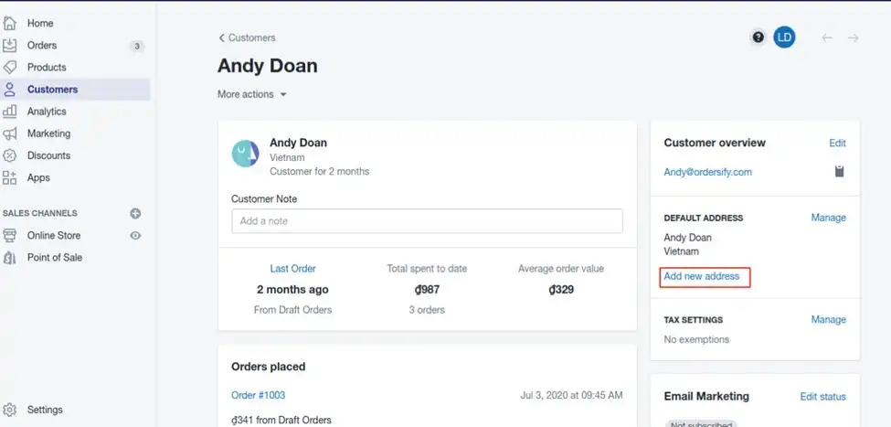Add a sales channel with plus icon
The height and width of the screenshot is (427, 891).
135,214
